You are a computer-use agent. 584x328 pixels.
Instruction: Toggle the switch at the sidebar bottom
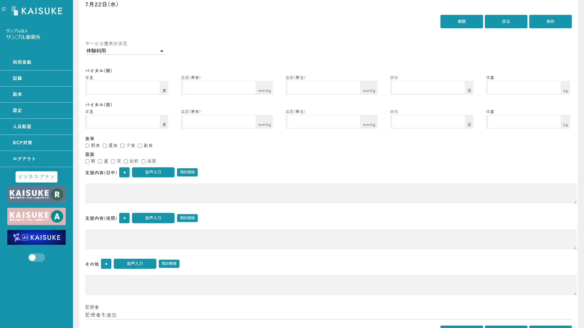(x=36, y=258)
